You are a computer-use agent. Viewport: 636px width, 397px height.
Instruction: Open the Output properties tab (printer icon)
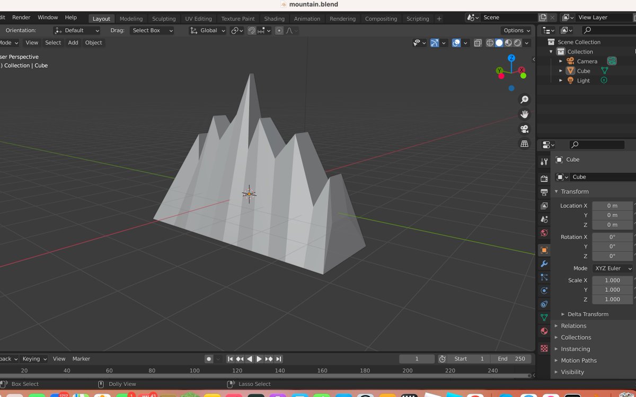pyautogui.click(x=544, y=192)
